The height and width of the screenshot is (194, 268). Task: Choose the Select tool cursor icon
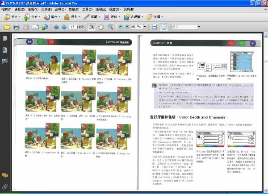(x=92, y=27)
